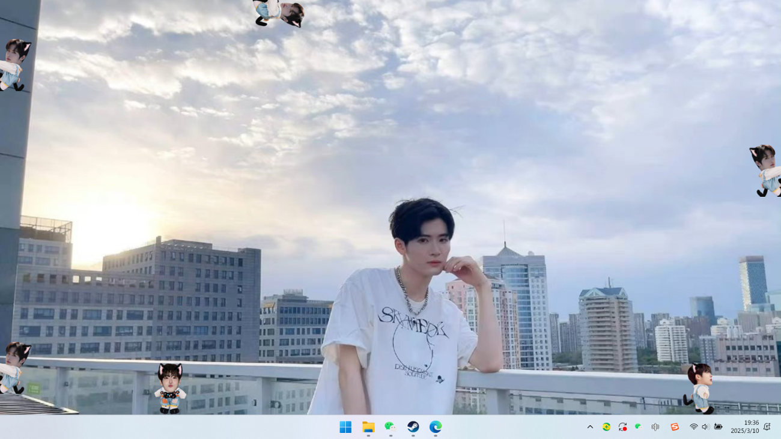Click the front-facing chibi with orange shoes
Image resolution: width=781 pixels, height=439 pixels.
click(170, 388)
